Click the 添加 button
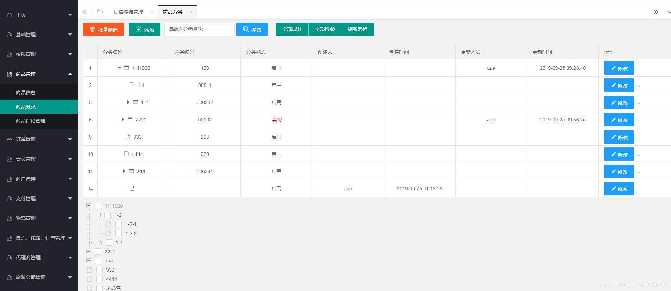This screenshot has width=671, height=291. coord(145,29)
